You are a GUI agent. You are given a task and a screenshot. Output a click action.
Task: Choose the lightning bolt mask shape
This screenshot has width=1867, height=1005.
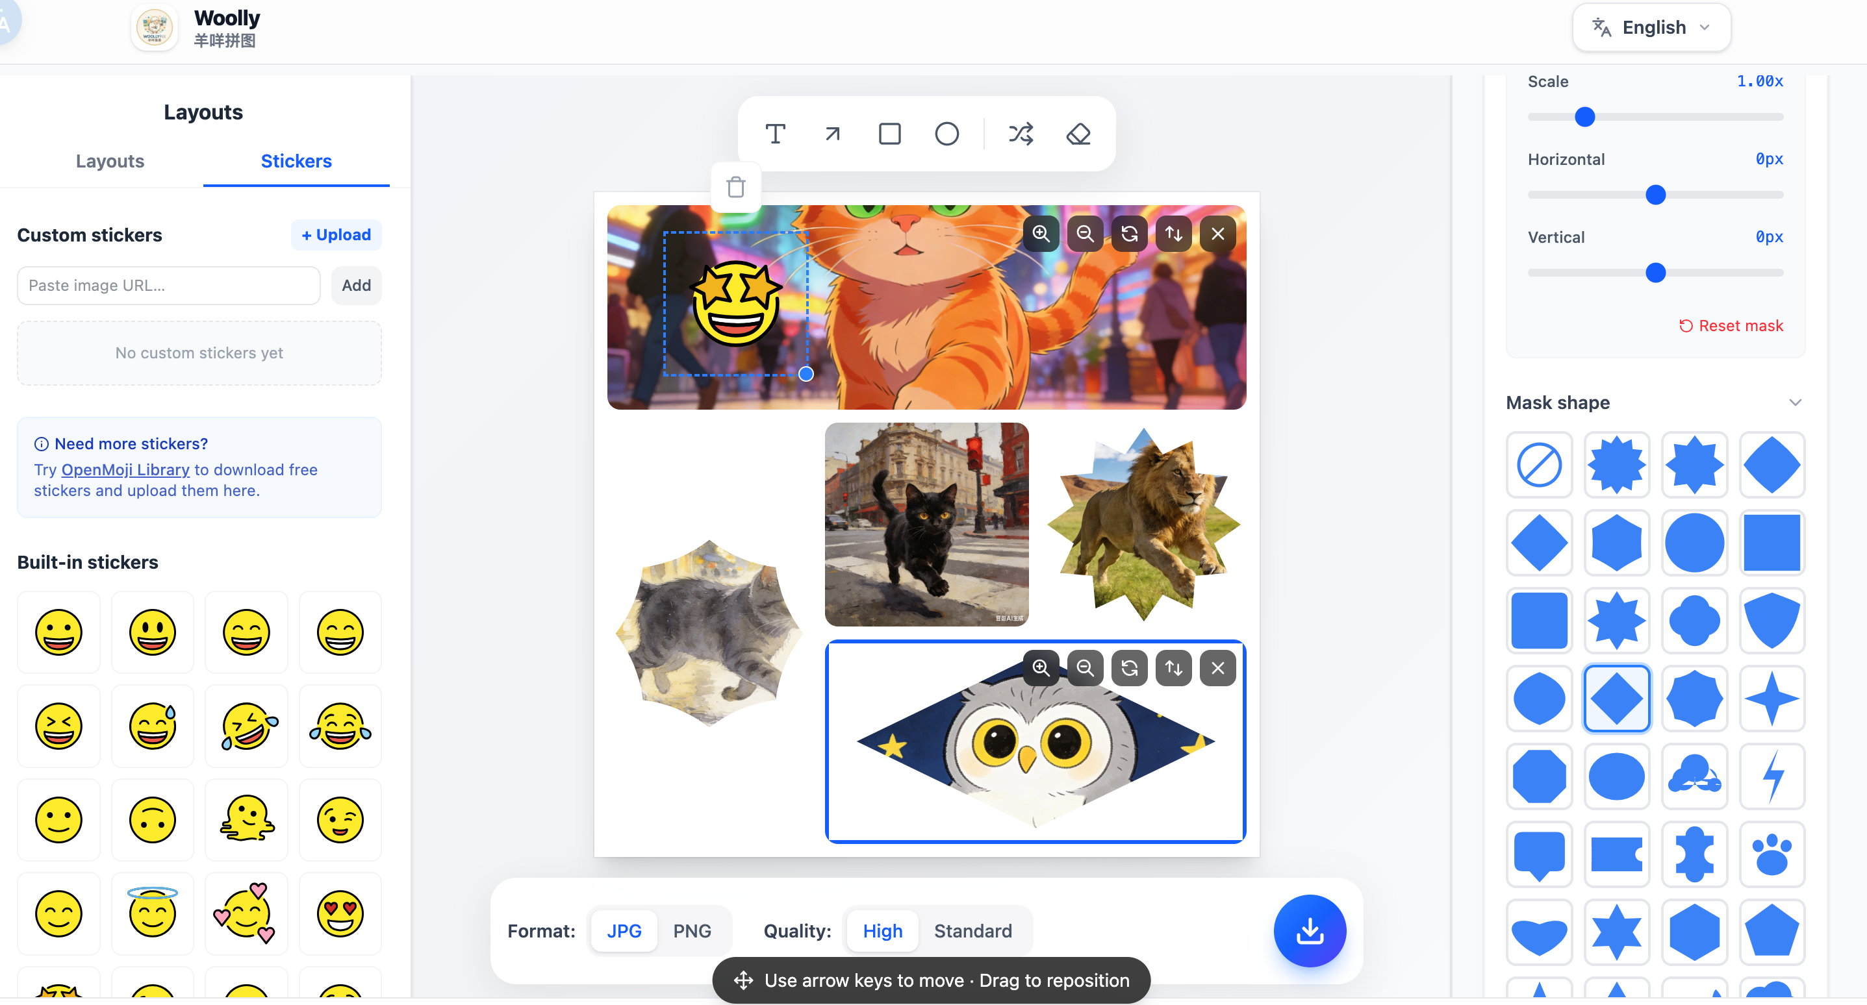point(1772,776)
